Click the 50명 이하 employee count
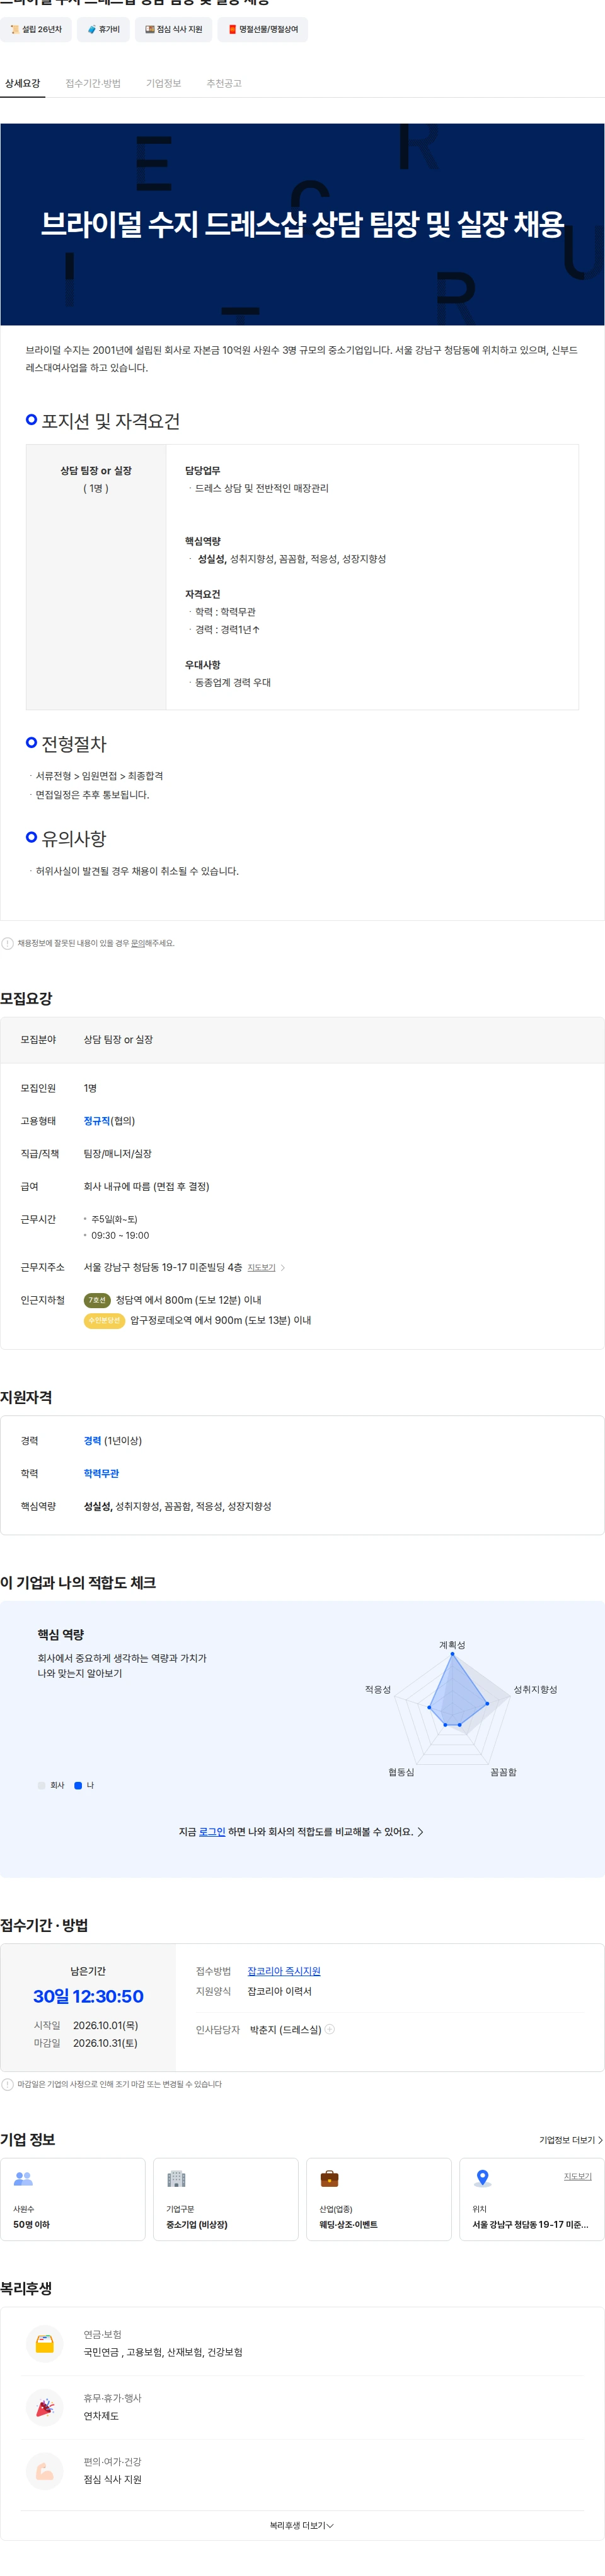This screenshot has width=605, height=2576. pyautogui.click(x=31, y=2224)
